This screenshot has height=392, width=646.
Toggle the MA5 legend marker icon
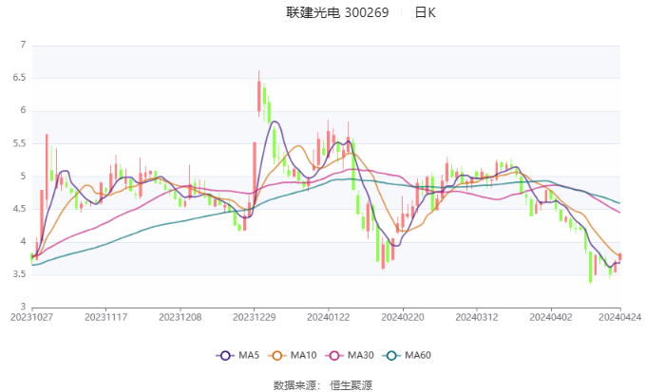225,355
